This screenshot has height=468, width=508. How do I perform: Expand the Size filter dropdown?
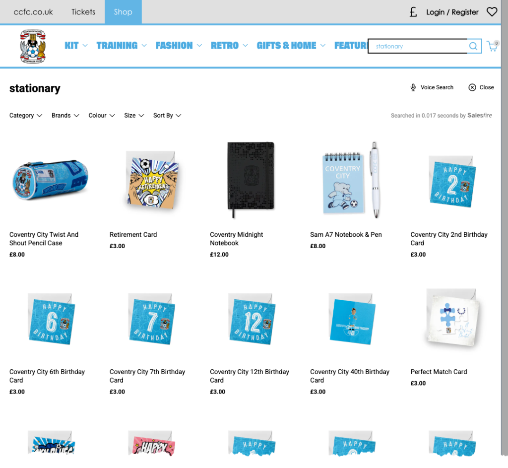pos(134,116)
